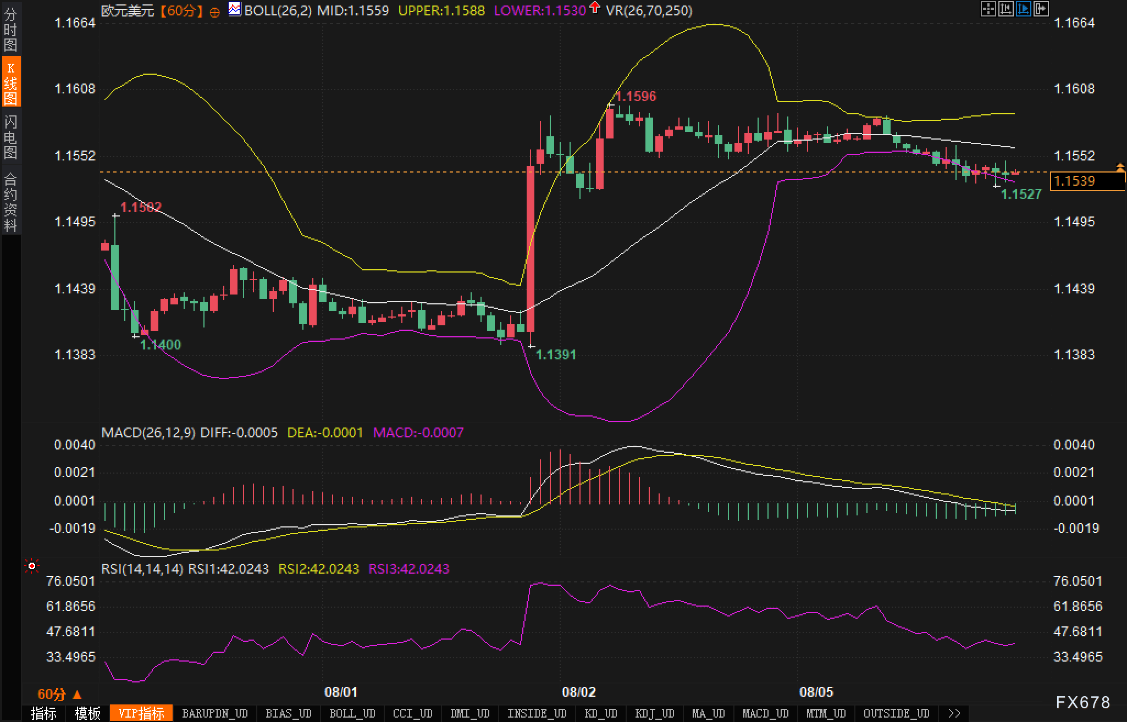The width and height of the screenshot is (1127, 722).
Task: Click the orange circle icon beside 60分
Action: pyautogui.click(x=215, y=12)
